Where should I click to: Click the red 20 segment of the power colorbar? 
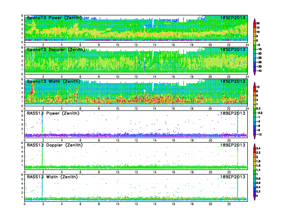[255, 25]
